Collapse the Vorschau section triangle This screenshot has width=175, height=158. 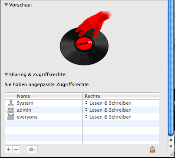[x=6, y=5]
